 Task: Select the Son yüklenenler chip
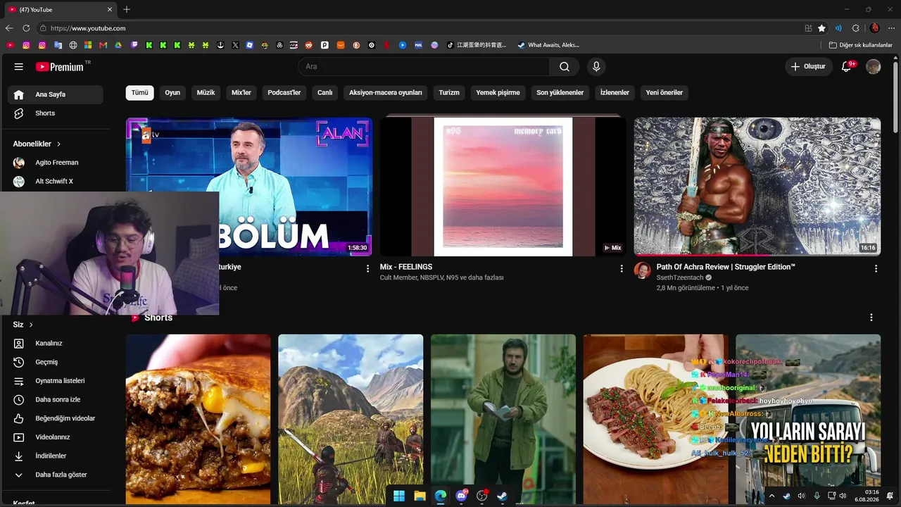pos(560,92)
